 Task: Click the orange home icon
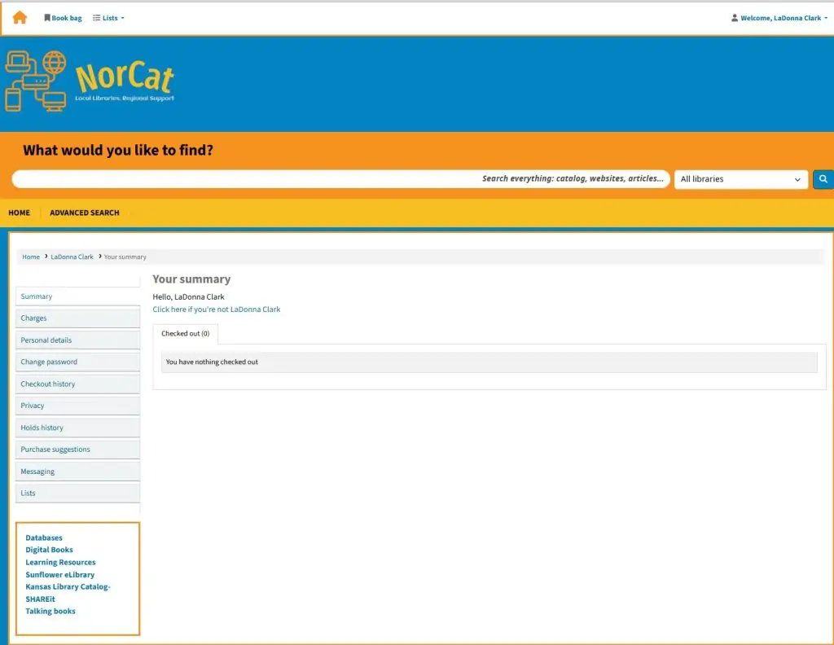(20, 17)
